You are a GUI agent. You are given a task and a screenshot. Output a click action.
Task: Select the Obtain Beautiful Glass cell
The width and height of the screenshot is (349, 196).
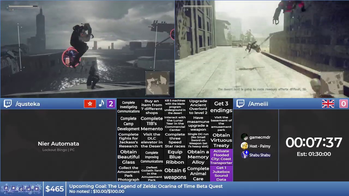point(128,157)
